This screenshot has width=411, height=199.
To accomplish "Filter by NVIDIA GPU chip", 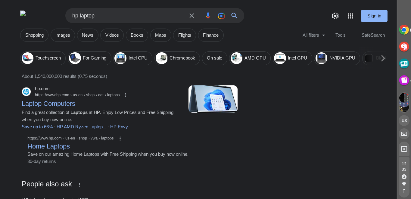I will (337, 58).
